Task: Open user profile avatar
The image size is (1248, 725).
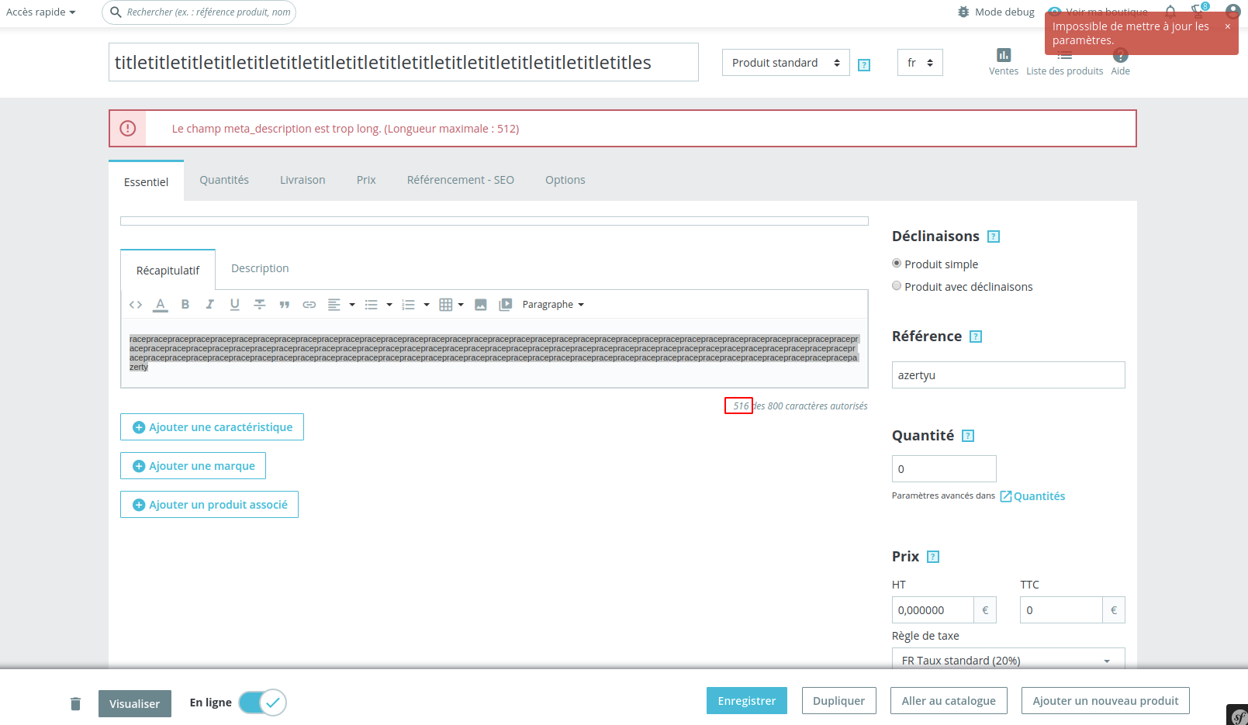Action: point(1232,11)
